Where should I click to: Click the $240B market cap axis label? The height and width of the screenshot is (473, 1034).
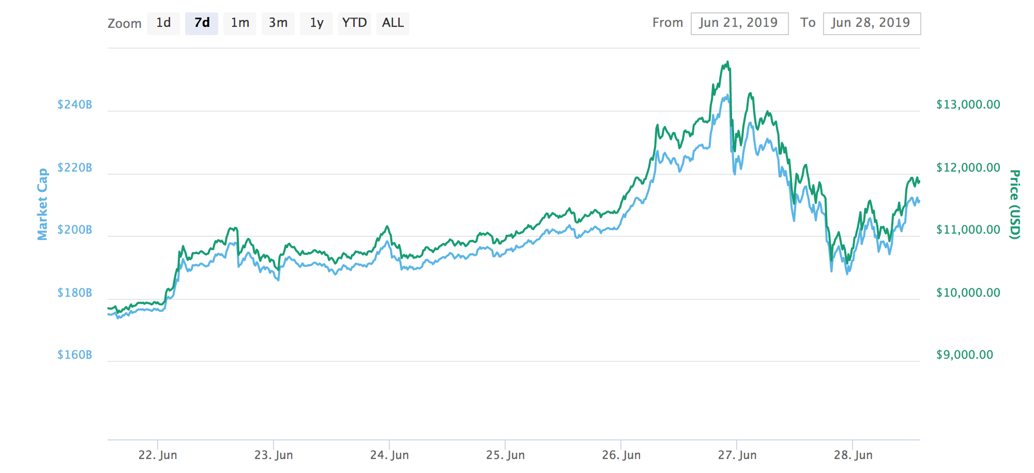click(x=75, y=105)
